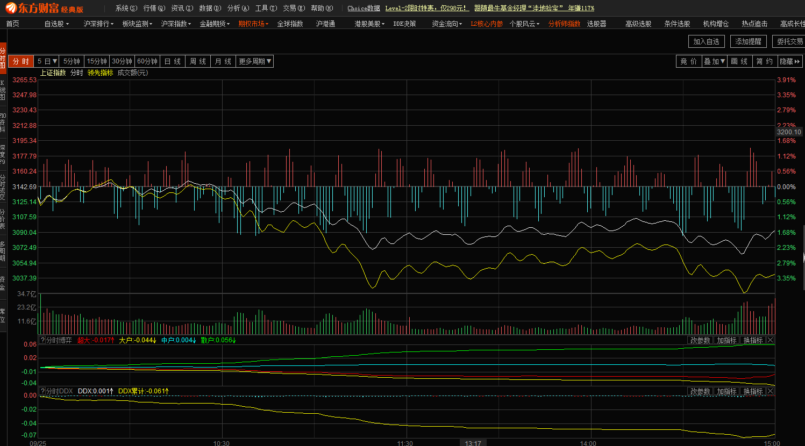The width and height of the screenshot is (805, 446).
Task: Open help icon for 分时博弈 indicator
Action: 43,340
